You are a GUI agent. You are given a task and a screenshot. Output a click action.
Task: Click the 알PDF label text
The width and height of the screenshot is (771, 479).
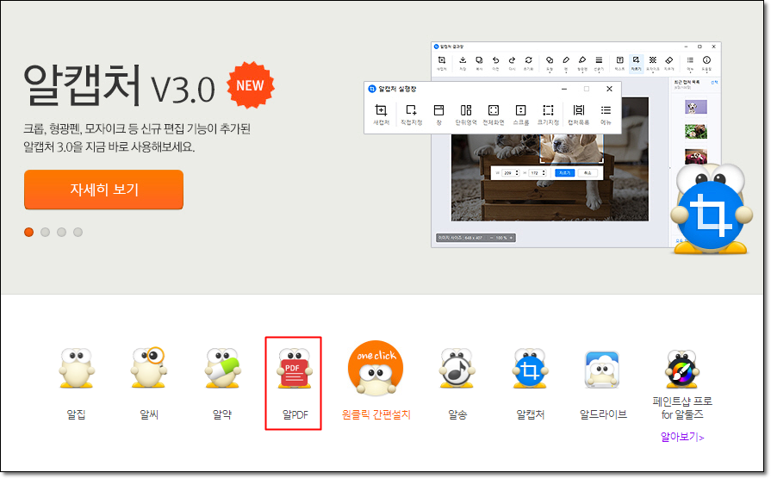pyautogui.click(x=295, y=414)
